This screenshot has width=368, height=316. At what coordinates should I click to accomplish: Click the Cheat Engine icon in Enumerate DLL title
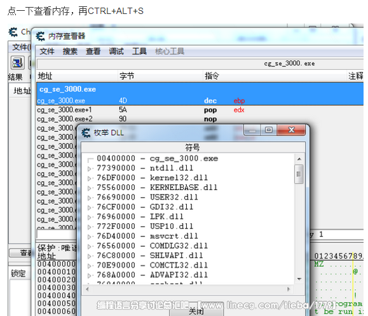point(86,133)
